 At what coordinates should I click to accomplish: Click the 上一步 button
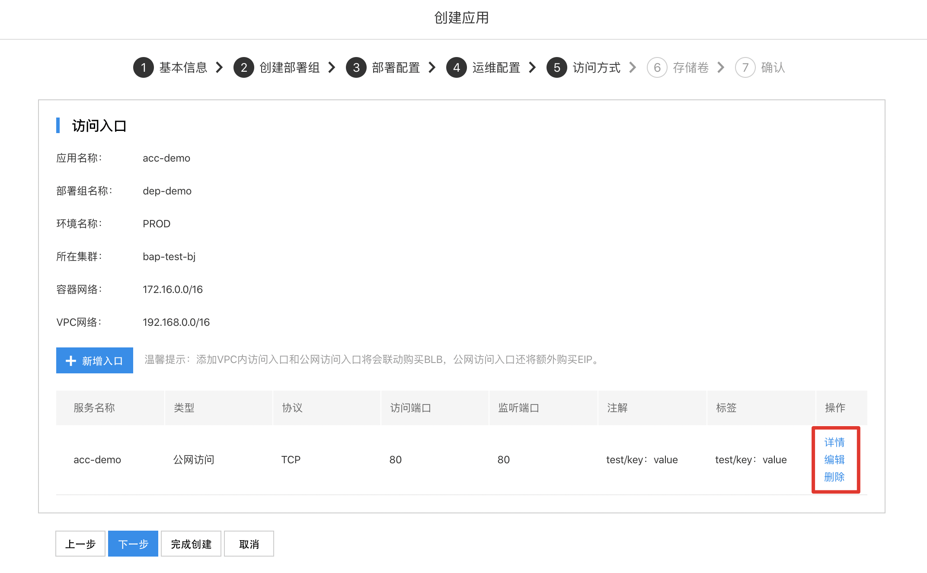(80, 544)
